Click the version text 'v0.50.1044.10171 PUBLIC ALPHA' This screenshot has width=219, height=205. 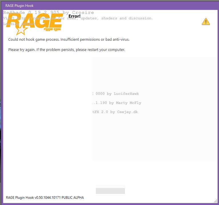[59, 198]
